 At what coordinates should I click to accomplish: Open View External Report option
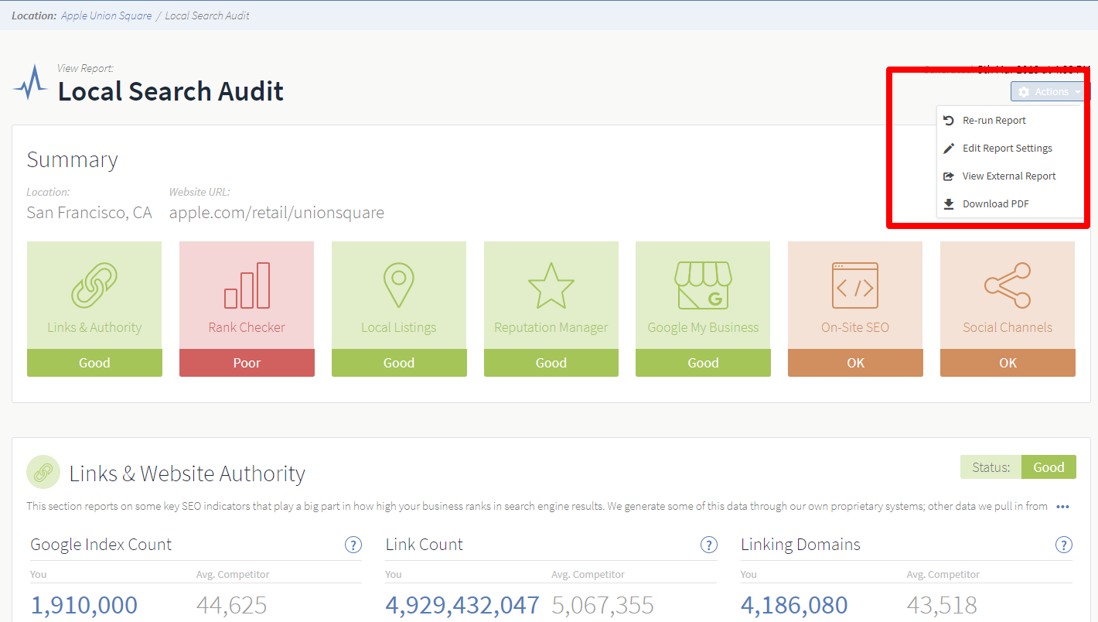1010,176
